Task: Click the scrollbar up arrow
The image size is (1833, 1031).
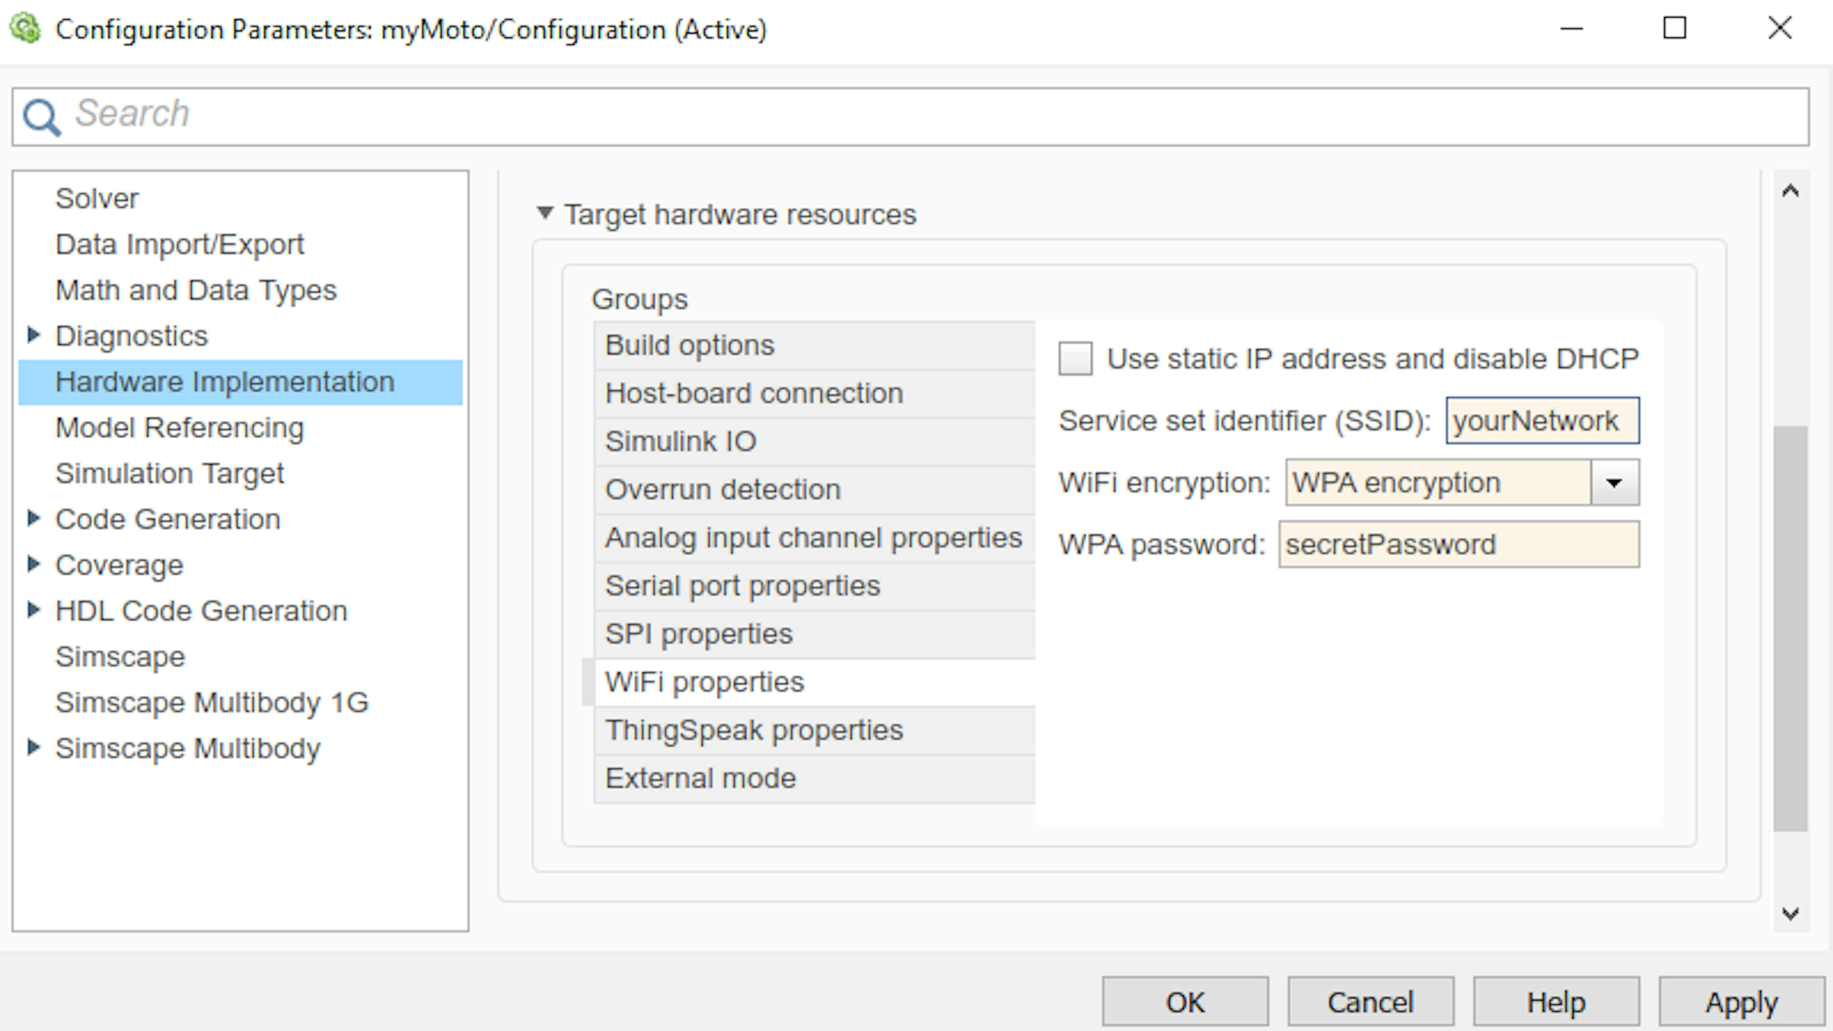Action: click(1790, 191)
